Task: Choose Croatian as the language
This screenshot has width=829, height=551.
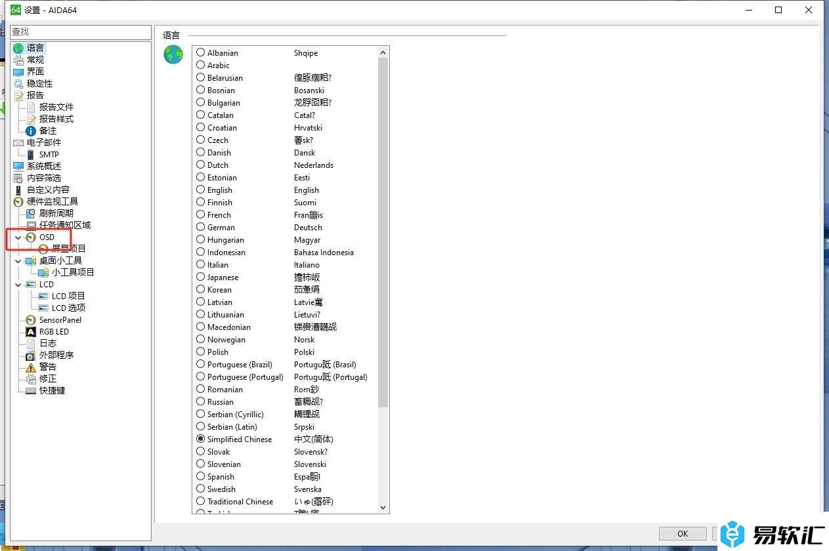Action: coord(201,127)
